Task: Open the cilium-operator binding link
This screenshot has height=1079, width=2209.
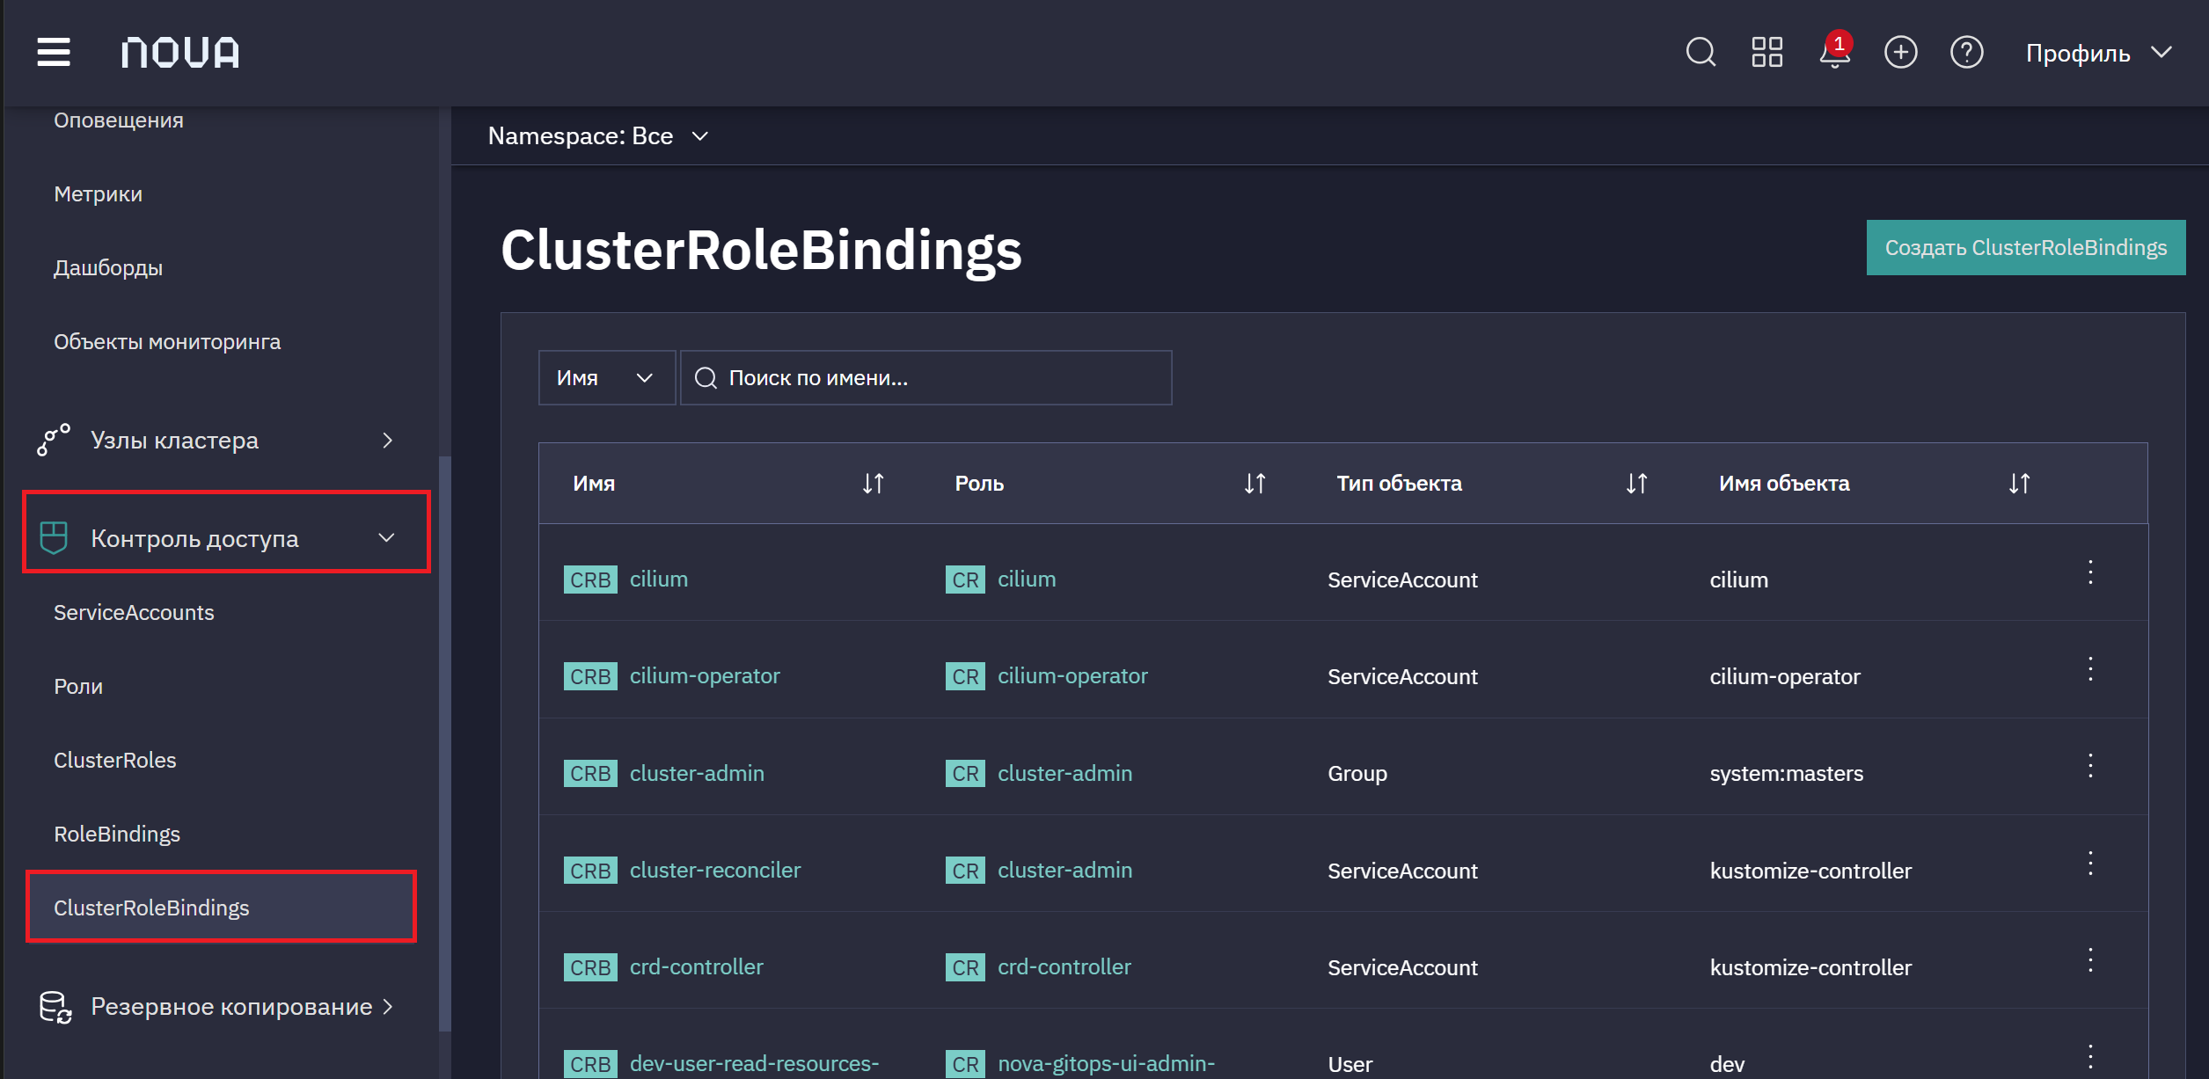Action: point(705,676)
